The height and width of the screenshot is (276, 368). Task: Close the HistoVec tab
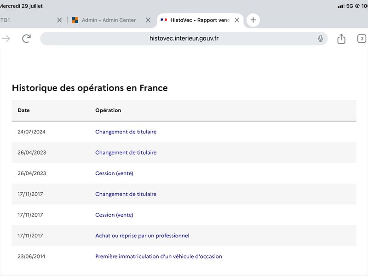pyautogui.click(x=237, y=20)
